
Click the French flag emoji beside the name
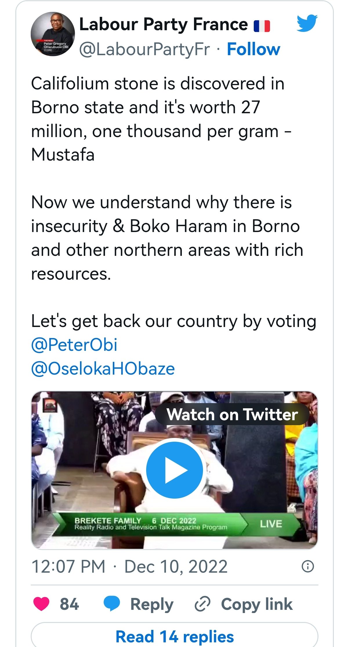tap(262, 26)
